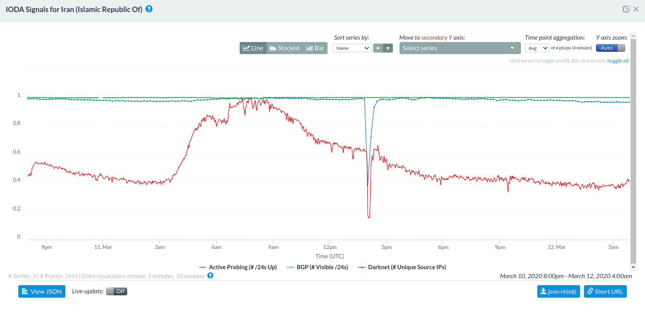Image resolution: width=645 pixels, height=312 pixels.
Task: Download the json (45kB) file
Action: 558,291
